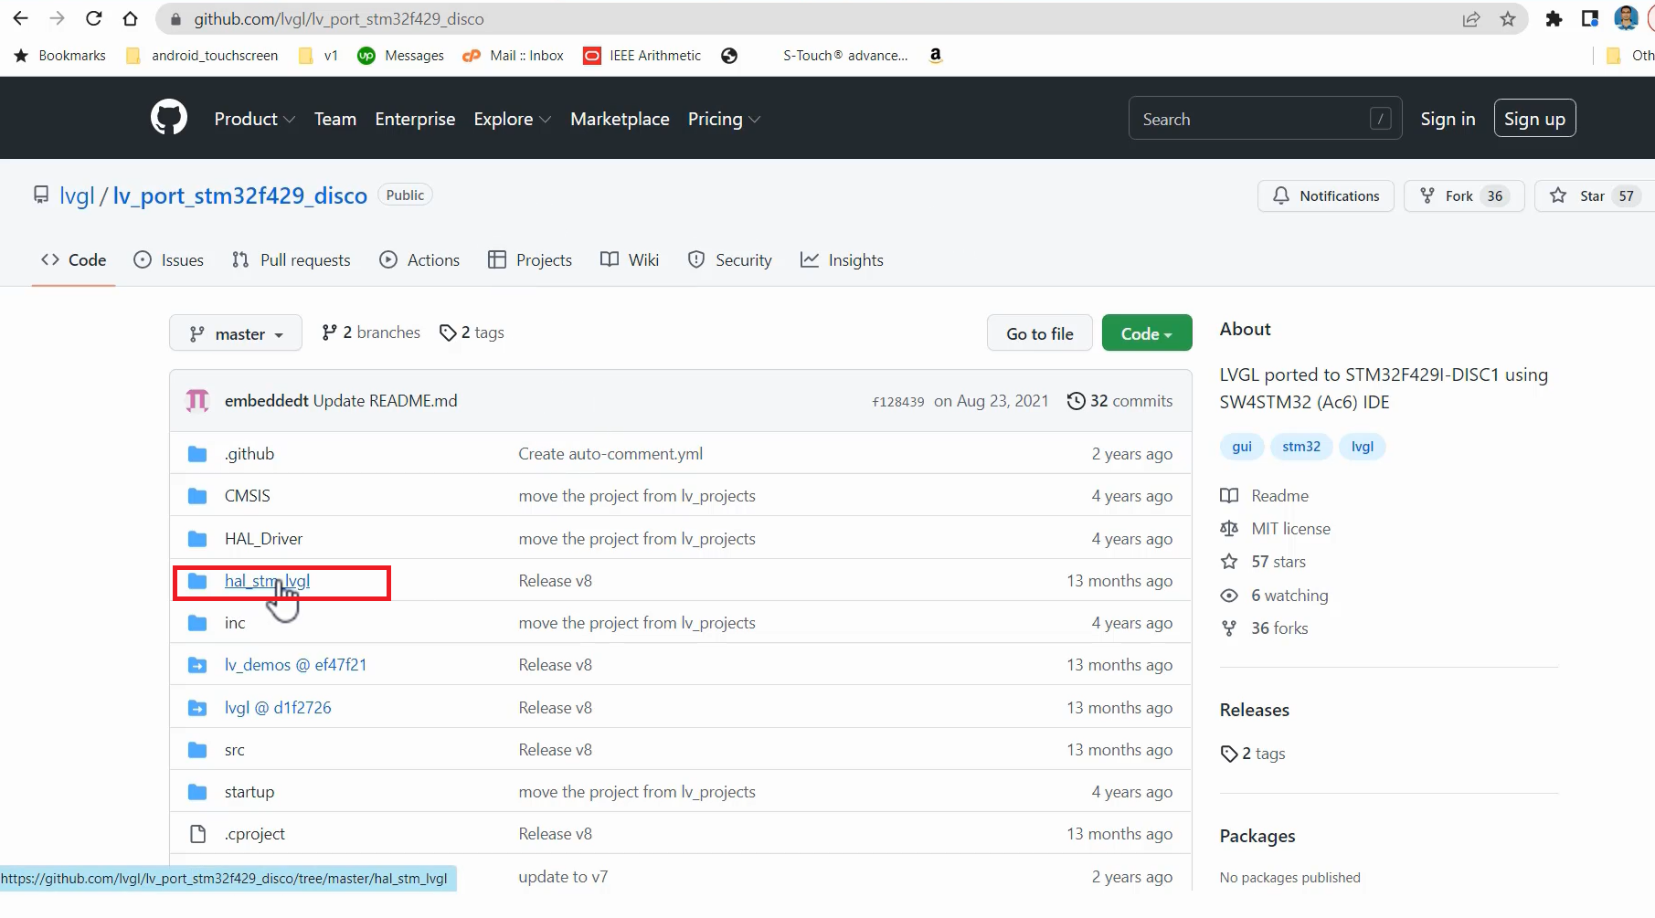Open the src folder

pos(235,750)
